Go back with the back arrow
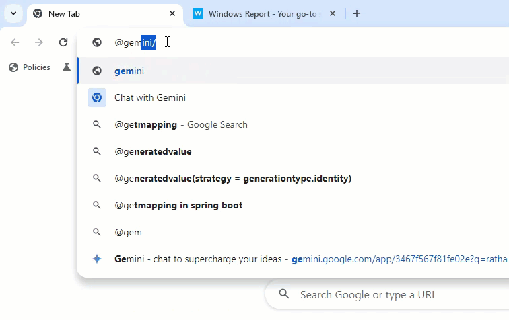 coord(15,42)
